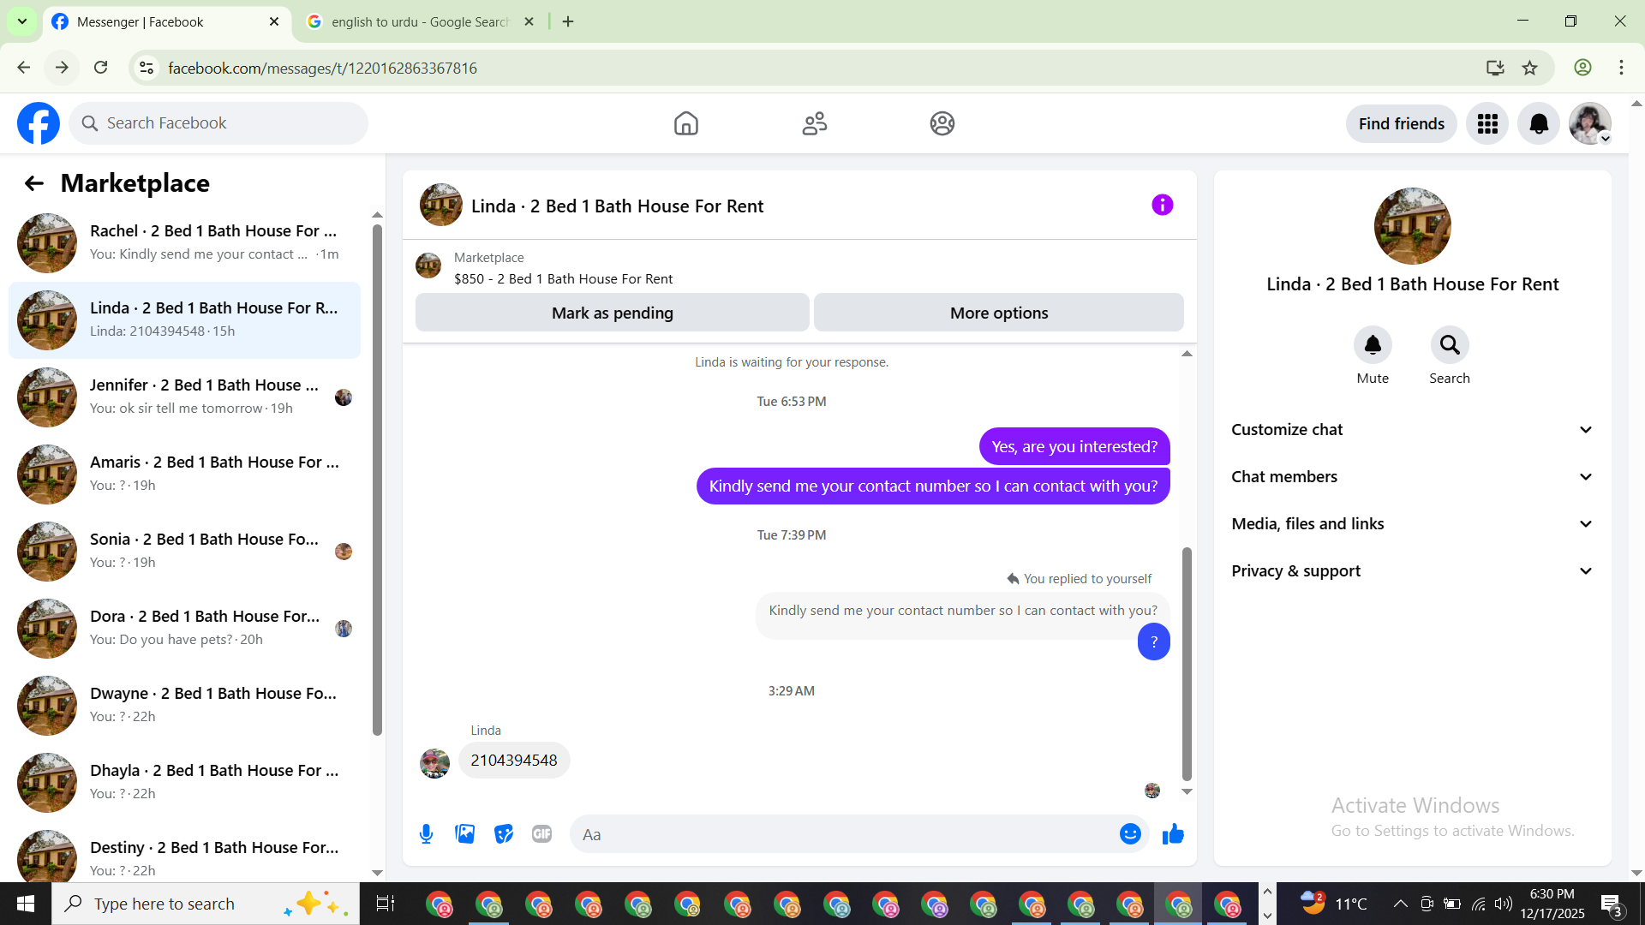1645x925 pixels.
Task: Open the sticker picker icon
Action: 503,834
